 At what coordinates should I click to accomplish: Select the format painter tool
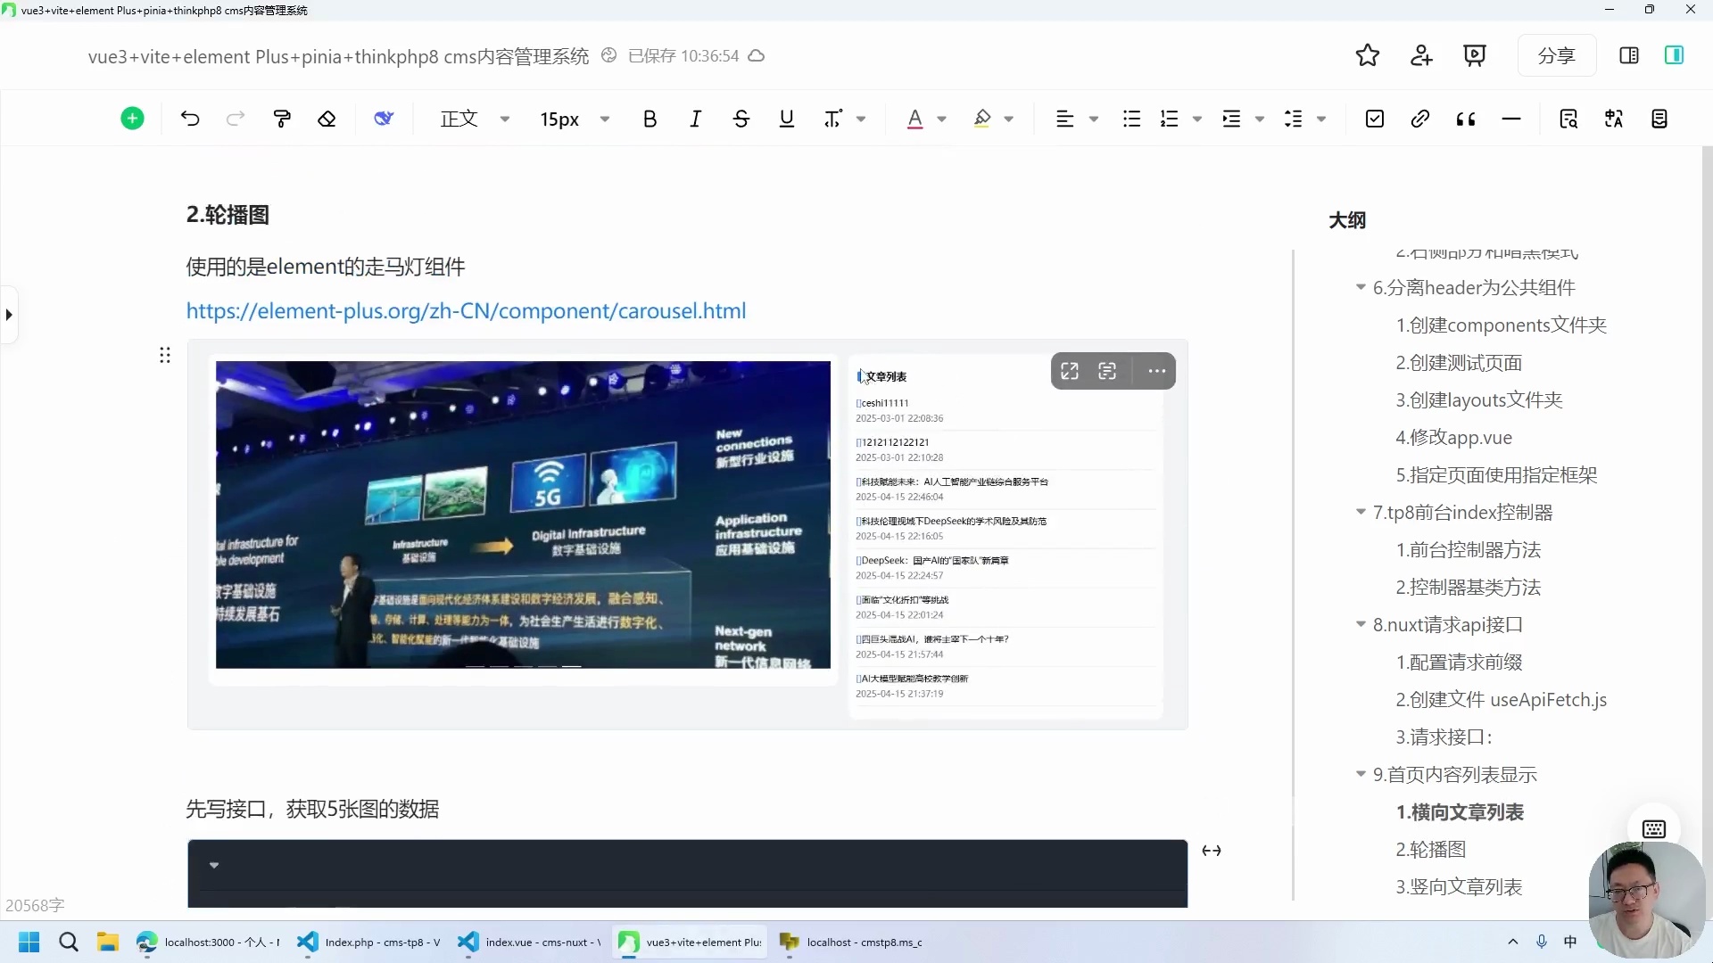coord(282,119)
